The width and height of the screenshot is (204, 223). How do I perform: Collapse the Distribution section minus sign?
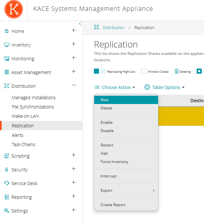[73, 85]
